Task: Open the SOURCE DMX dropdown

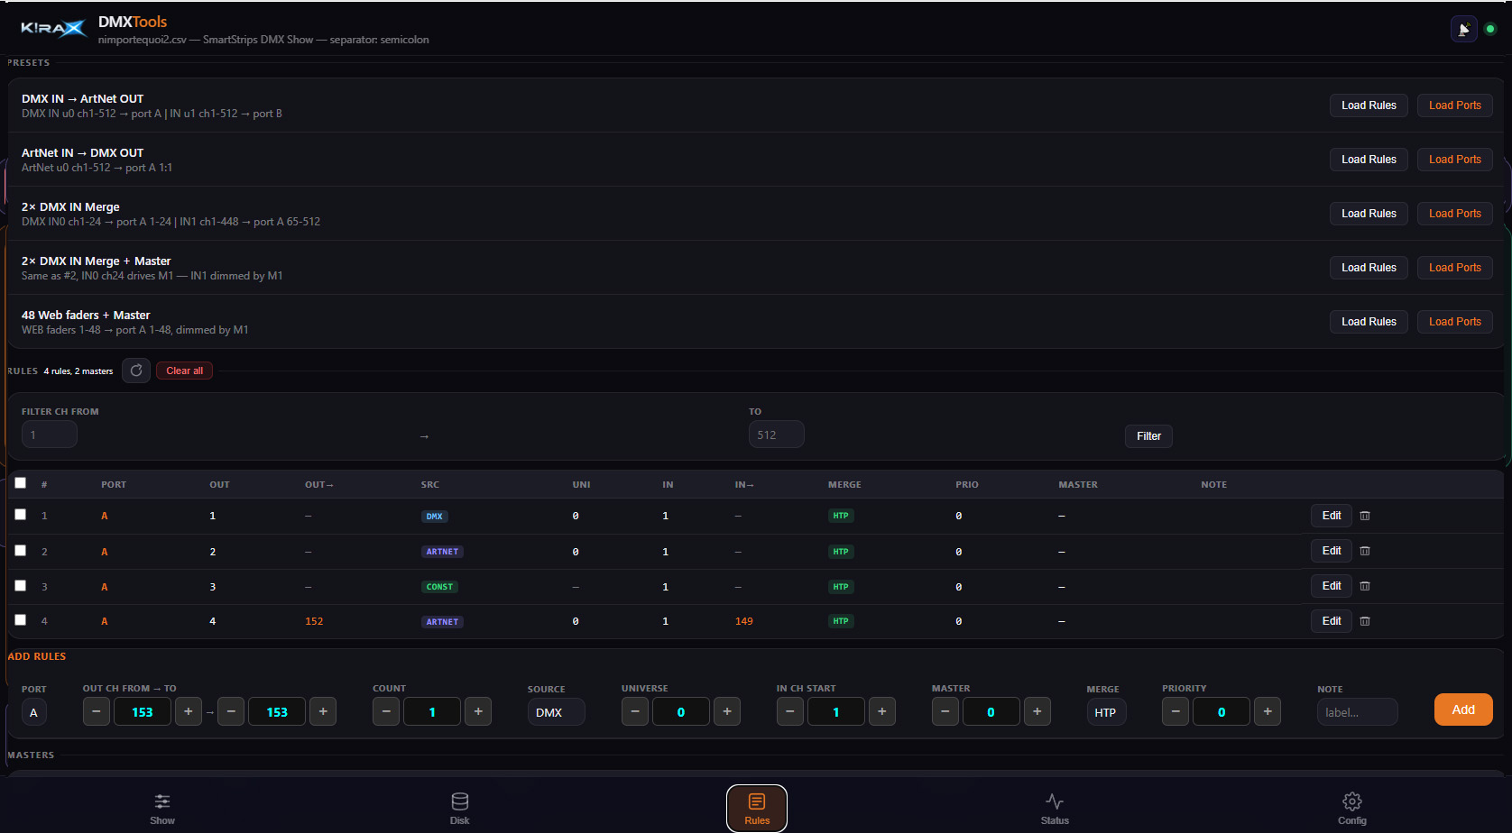Action: [x=556, y=712]
